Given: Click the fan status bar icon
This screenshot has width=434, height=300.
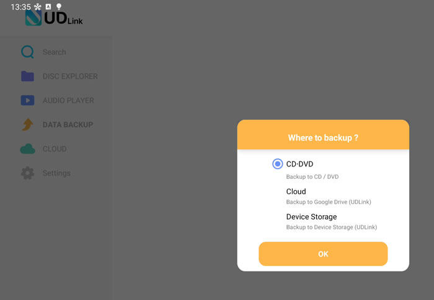Looking at the screenshot, I should coord(37,7).
